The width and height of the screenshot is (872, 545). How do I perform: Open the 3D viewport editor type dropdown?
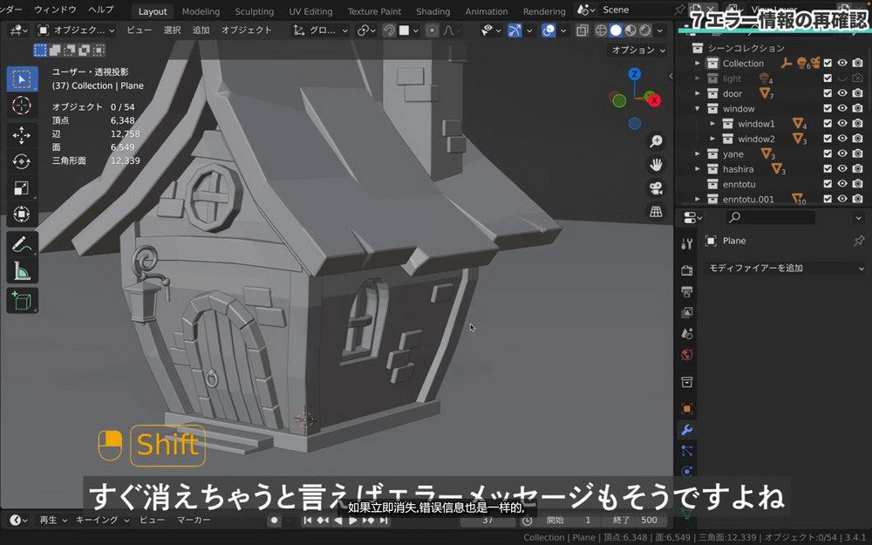pyautogui.click(x=19, y=30)
